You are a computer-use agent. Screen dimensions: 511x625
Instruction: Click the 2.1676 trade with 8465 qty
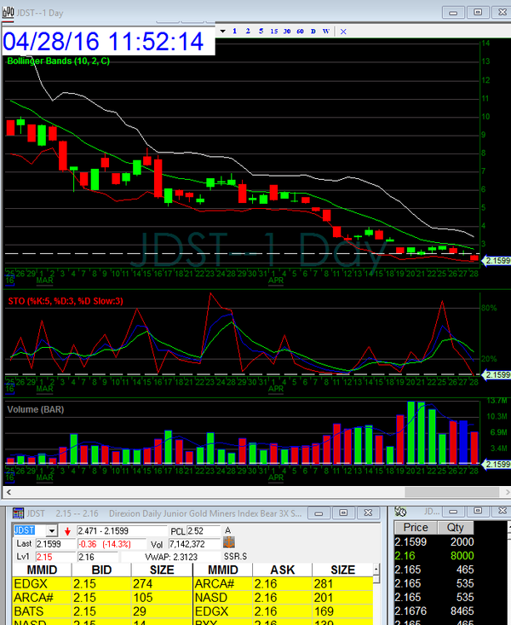tap(434, 611)
